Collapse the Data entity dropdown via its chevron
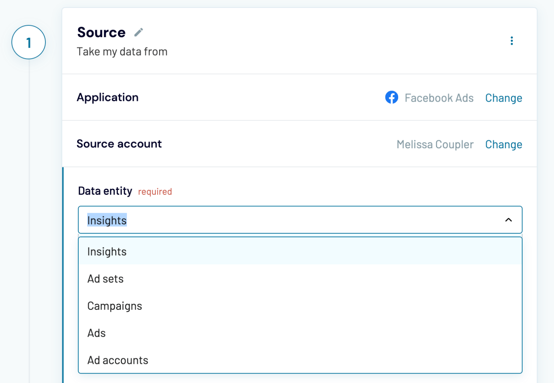 509,220
